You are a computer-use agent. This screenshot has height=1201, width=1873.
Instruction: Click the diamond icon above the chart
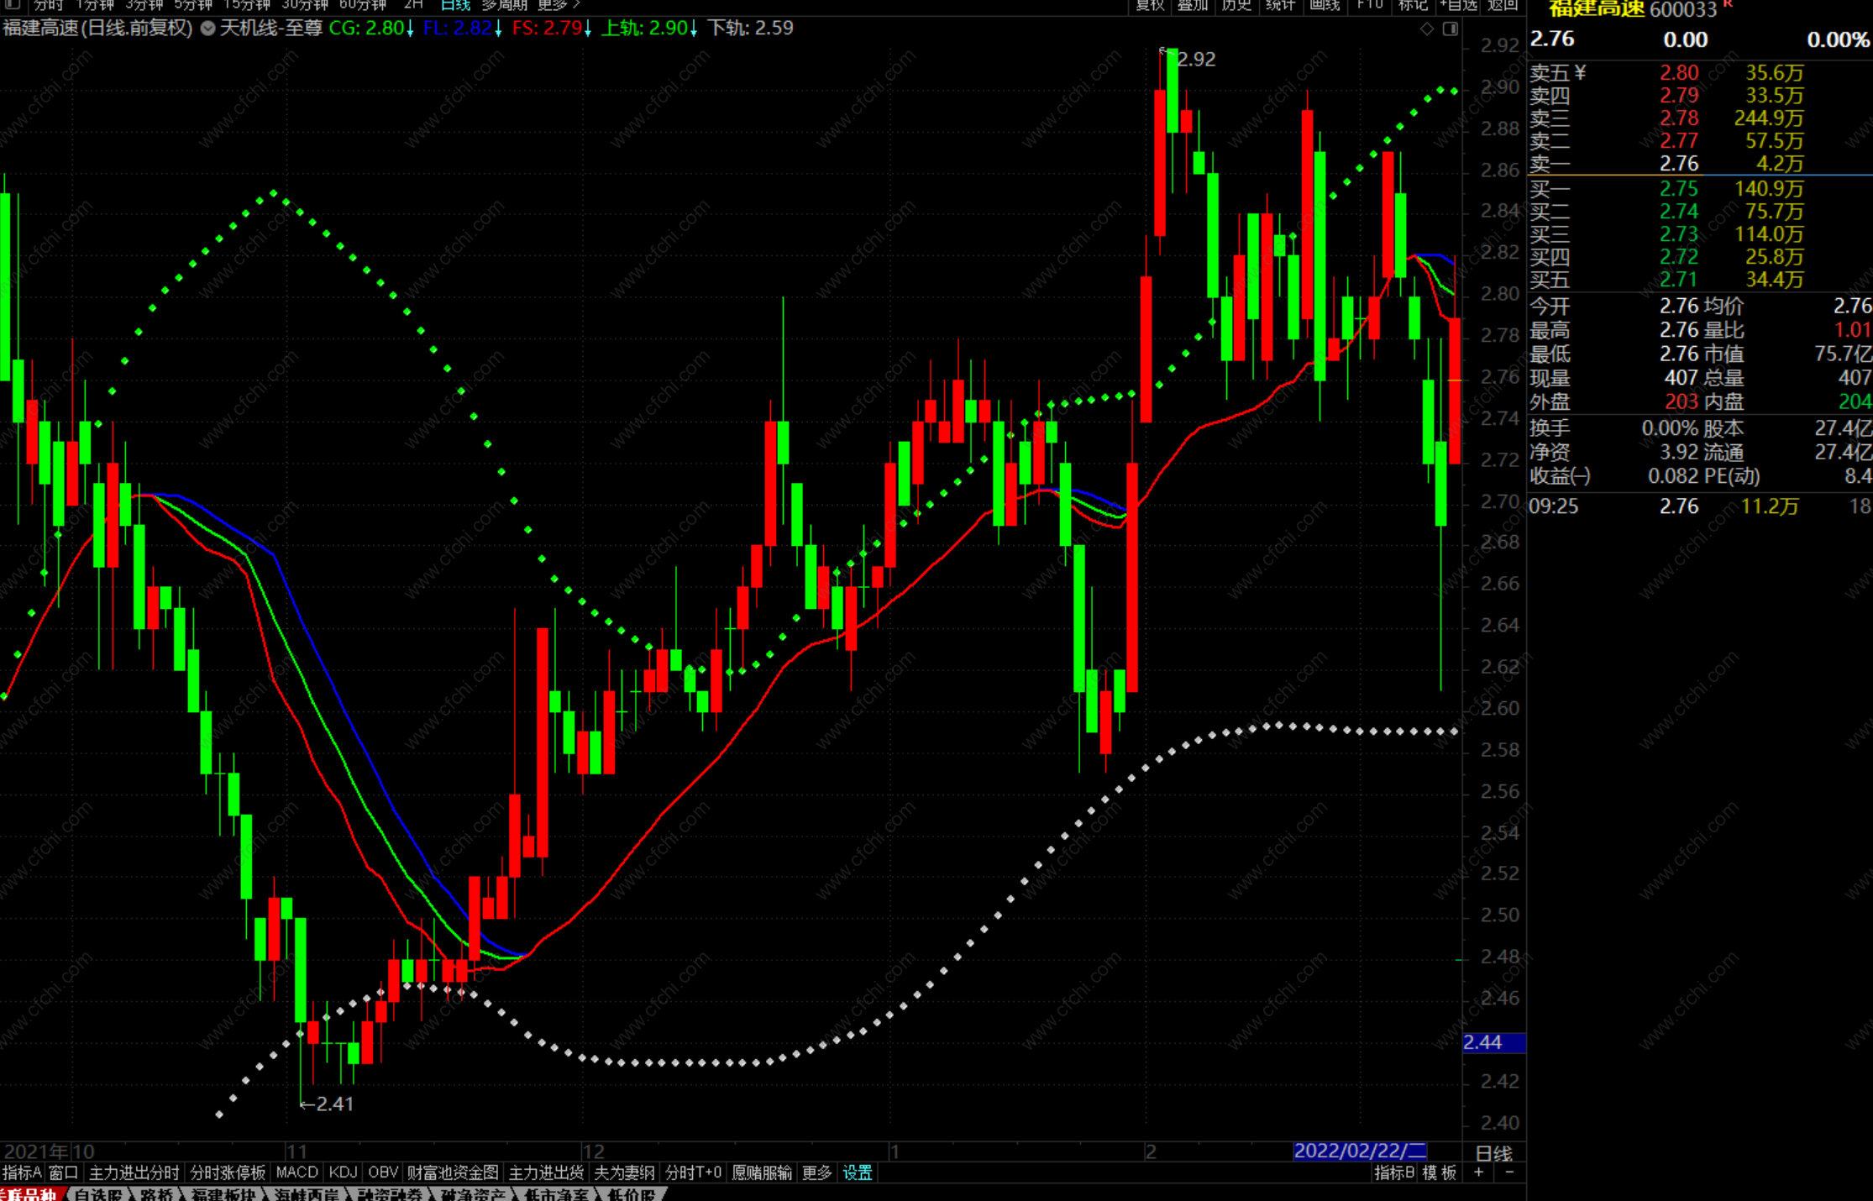[1427, 29]
